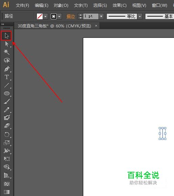Click the toolbar grip handle at top
This screenshot has width=174, height=196.
(x=7, y=28)
